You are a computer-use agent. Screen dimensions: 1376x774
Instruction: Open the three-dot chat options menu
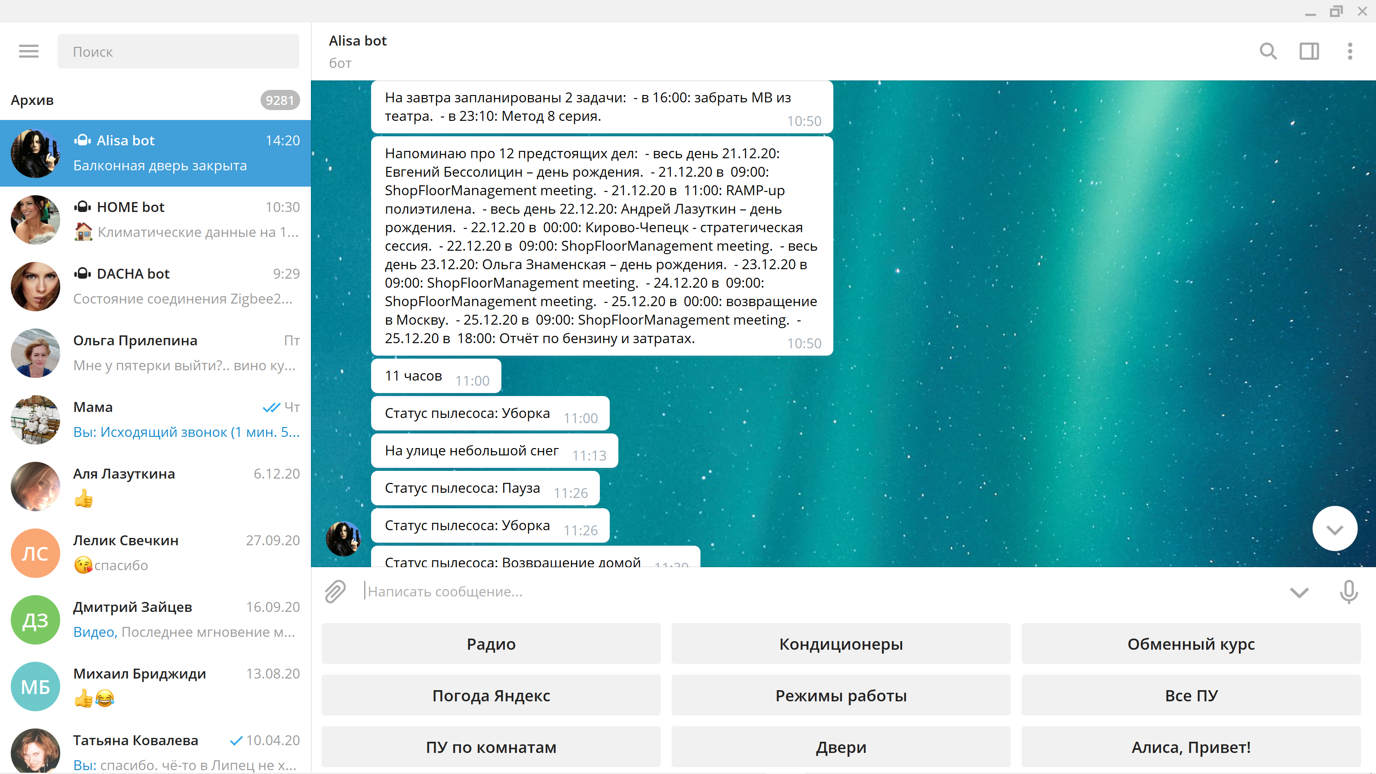tap(1350, 51)
